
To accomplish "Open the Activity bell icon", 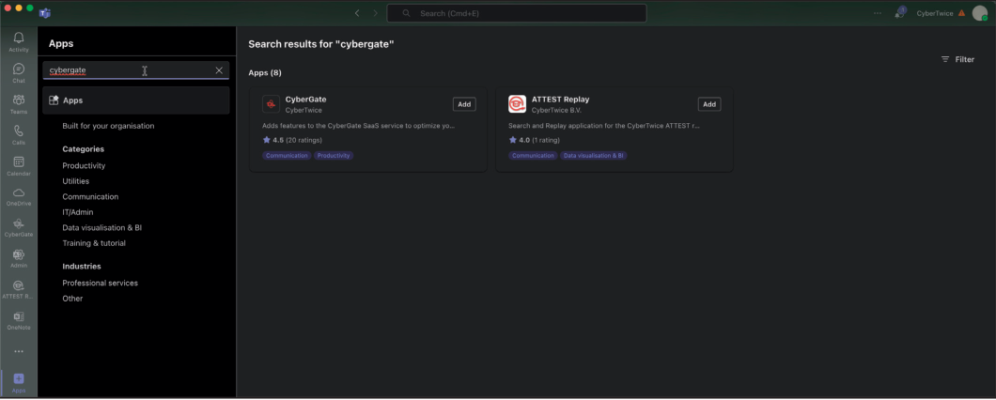I will point(19,42).
